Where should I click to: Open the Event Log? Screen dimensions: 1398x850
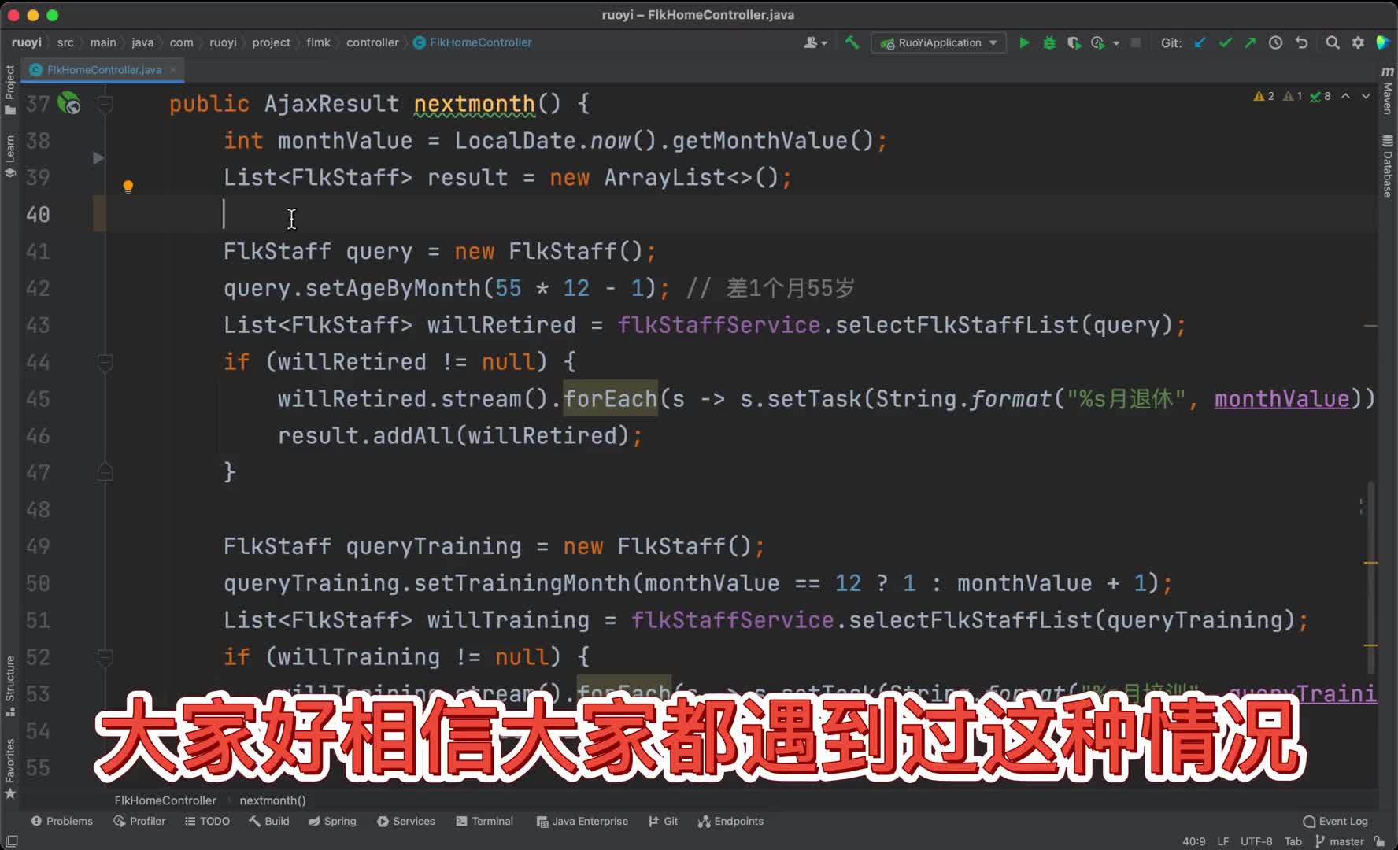1336,821
